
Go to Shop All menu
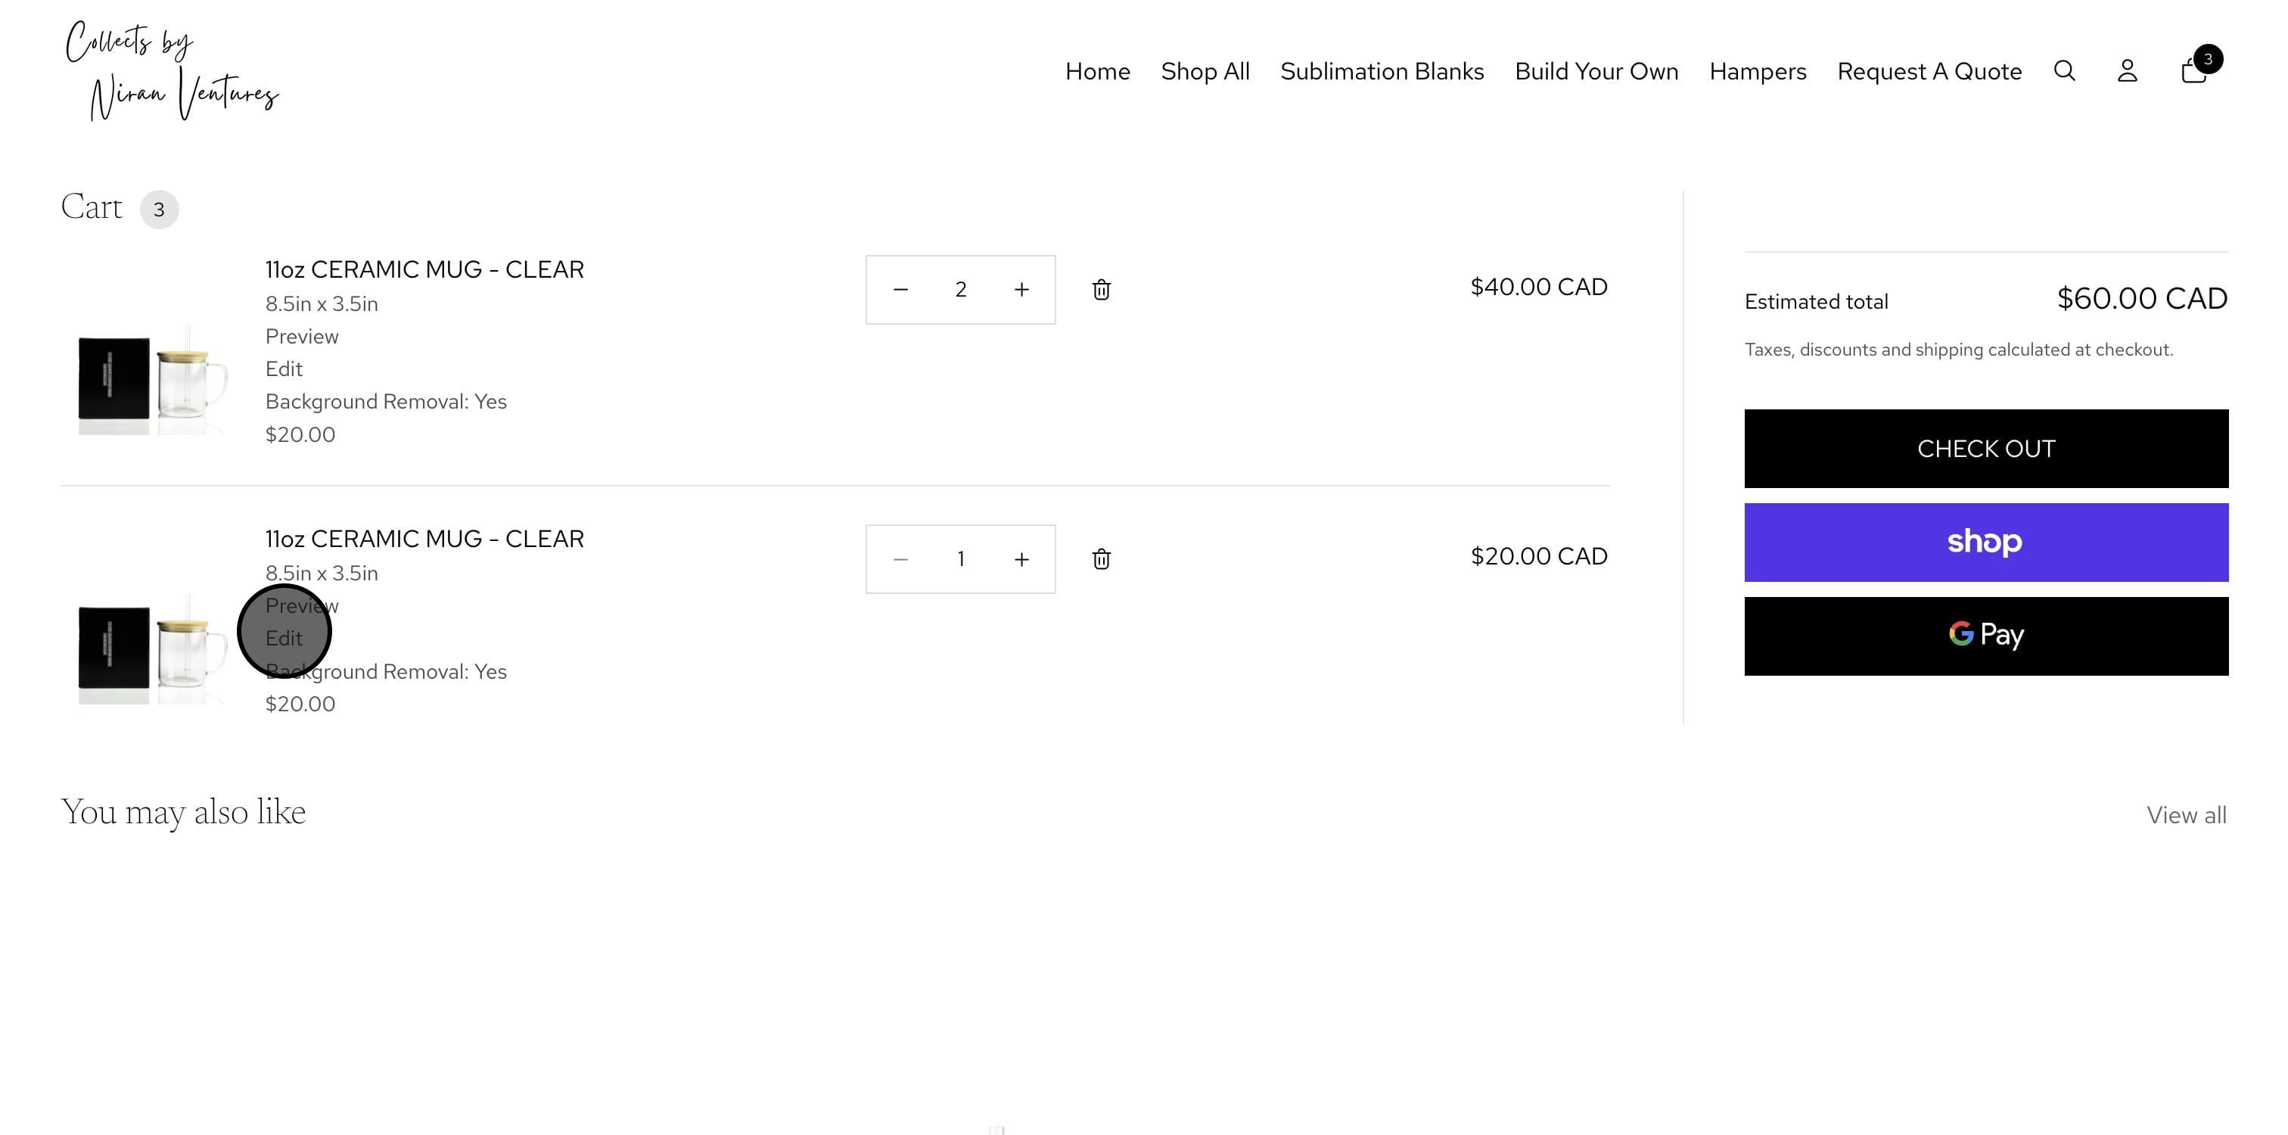1205,71
